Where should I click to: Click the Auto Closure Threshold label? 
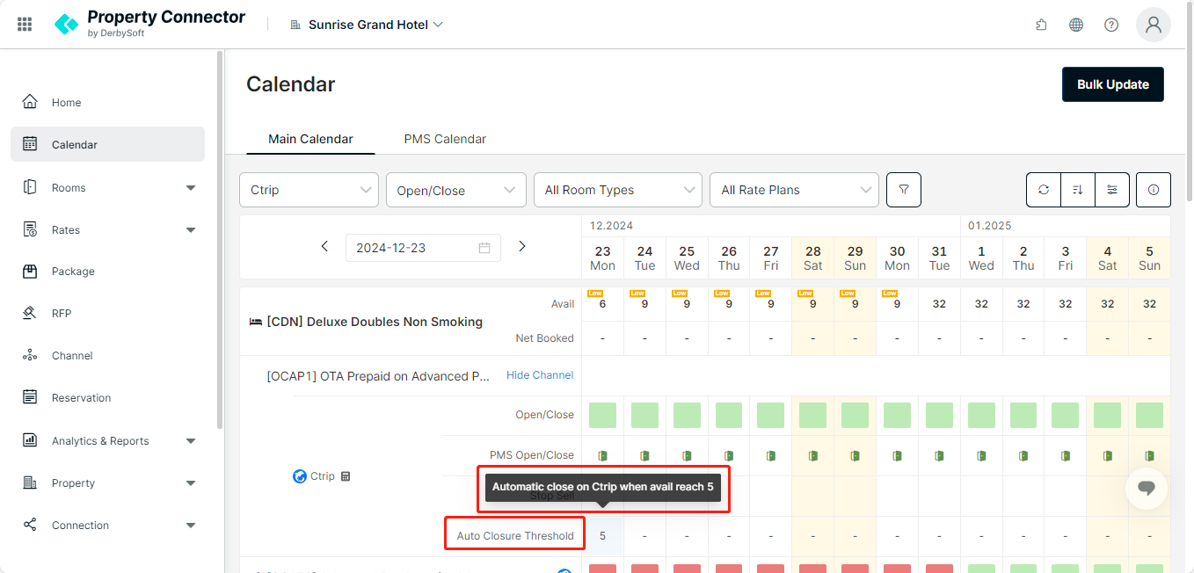tap(515, 536)
